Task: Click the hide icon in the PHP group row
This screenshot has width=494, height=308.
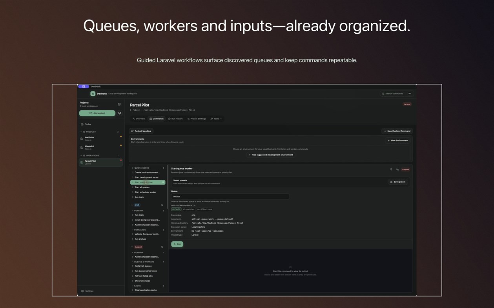Action: [x=162, y=205]
